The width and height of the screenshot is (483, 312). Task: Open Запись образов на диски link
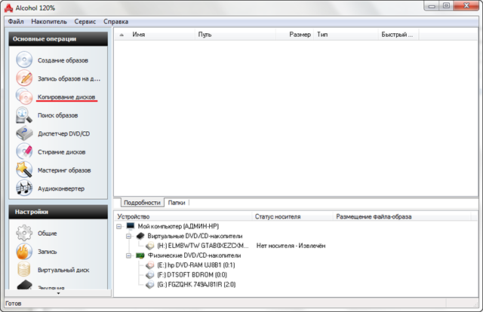[69, 79]
